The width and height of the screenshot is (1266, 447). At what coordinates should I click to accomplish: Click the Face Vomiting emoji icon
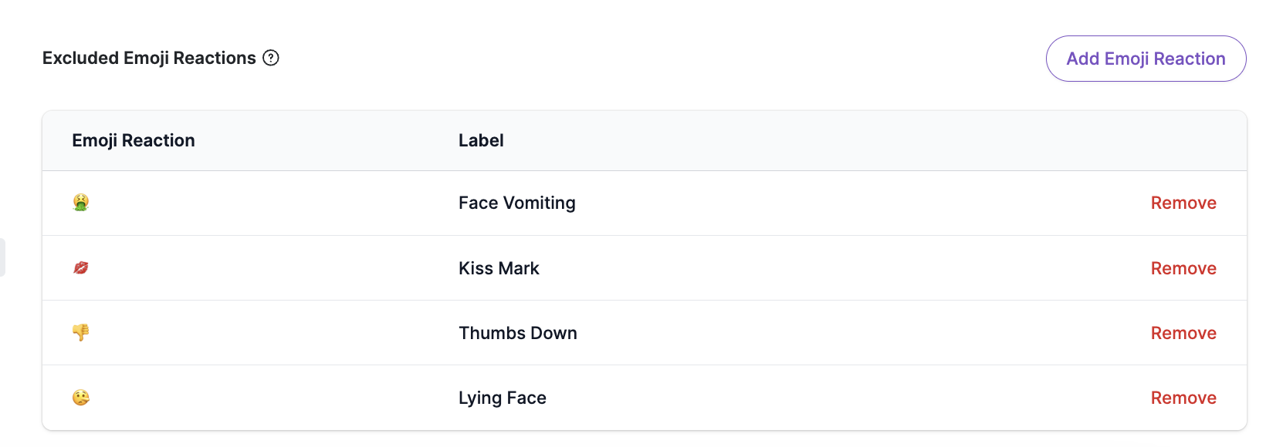[80, 203]
